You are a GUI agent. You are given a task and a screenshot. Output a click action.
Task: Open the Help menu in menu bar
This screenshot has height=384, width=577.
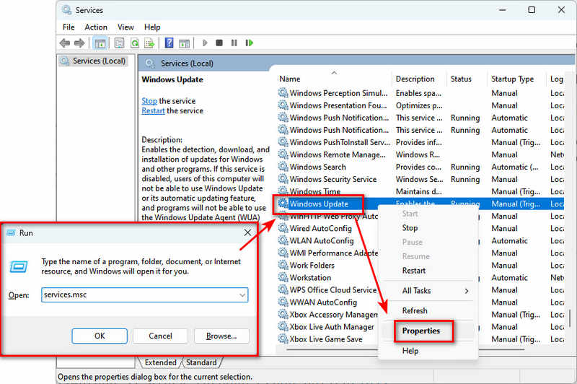tap(152, 27)
